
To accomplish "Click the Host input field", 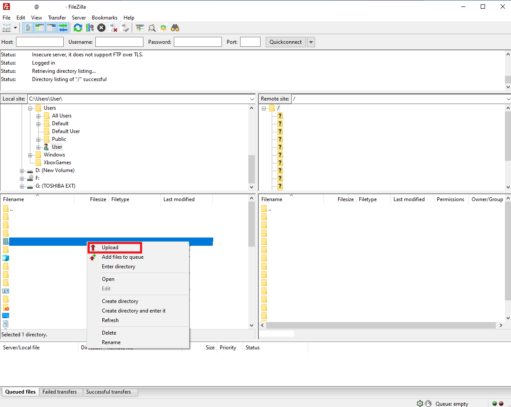I will [x=40, y=42].
